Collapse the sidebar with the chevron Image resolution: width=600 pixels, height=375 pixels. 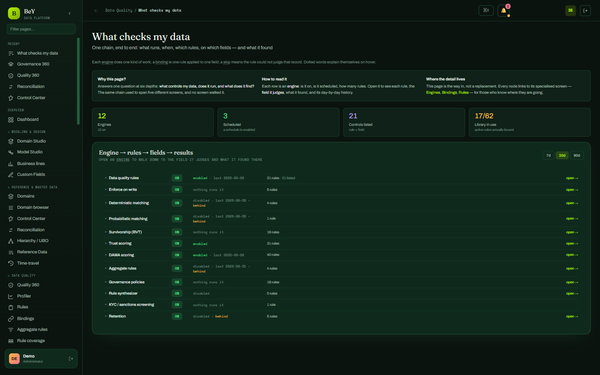pos(70,13)
